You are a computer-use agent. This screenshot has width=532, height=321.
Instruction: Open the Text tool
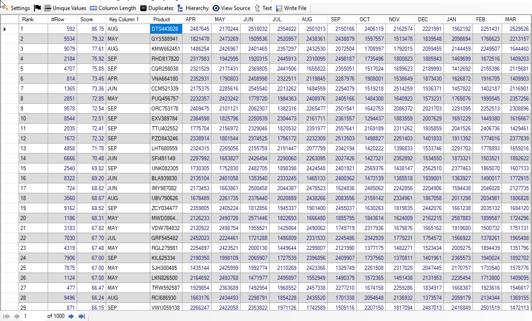258,8
